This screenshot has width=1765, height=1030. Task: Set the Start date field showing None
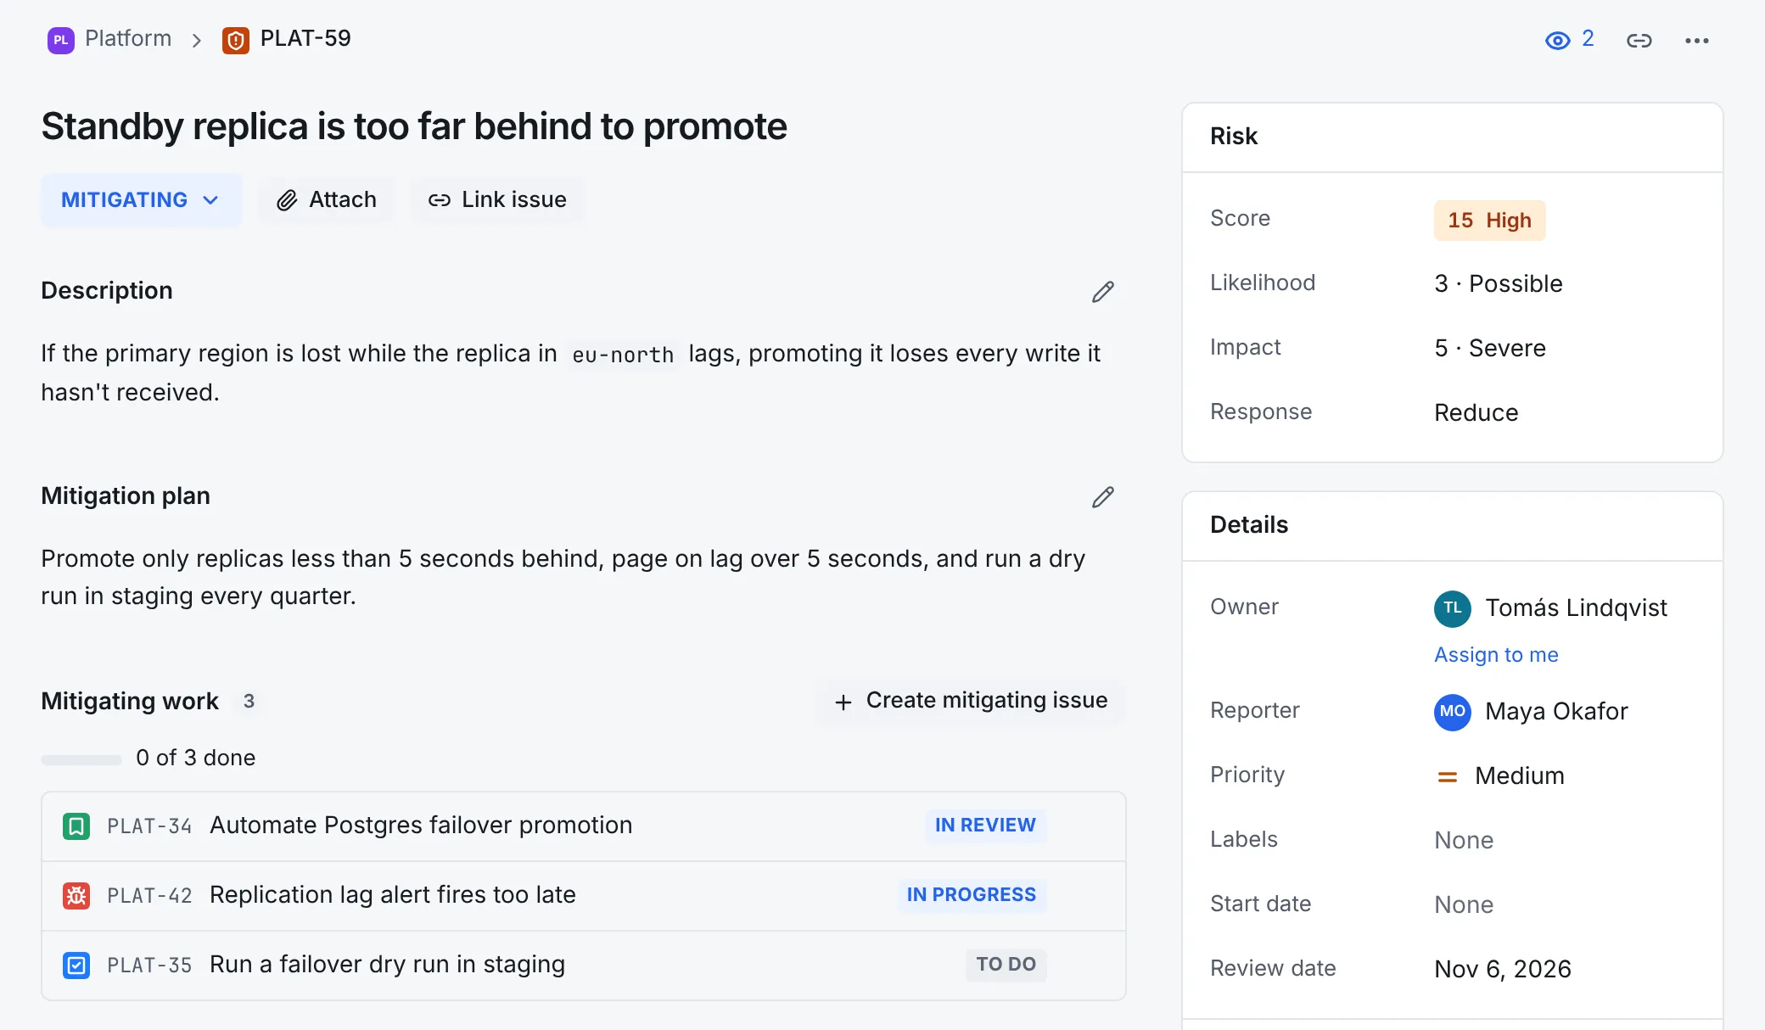click(1463, 905)
